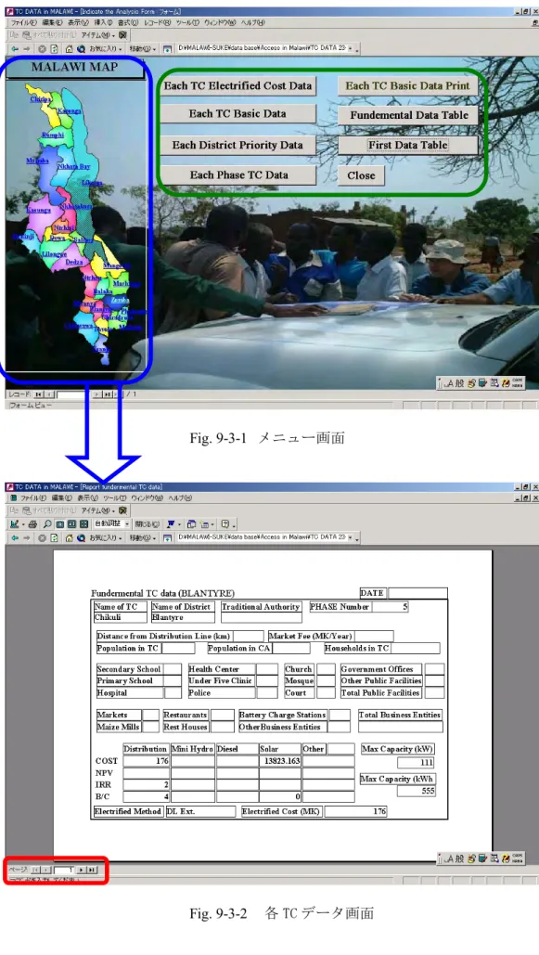Click web Back arrow in the Analysis Form window
This screenshot has width=539, height=955.
coord(15,48)
